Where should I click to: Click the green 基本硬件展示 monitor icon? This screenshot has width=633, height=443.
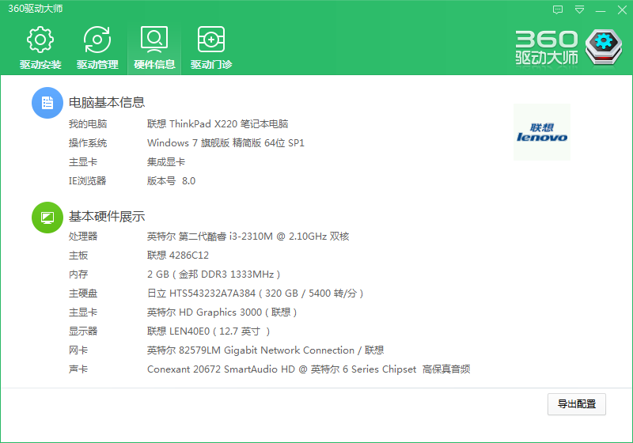click(47, 218)
